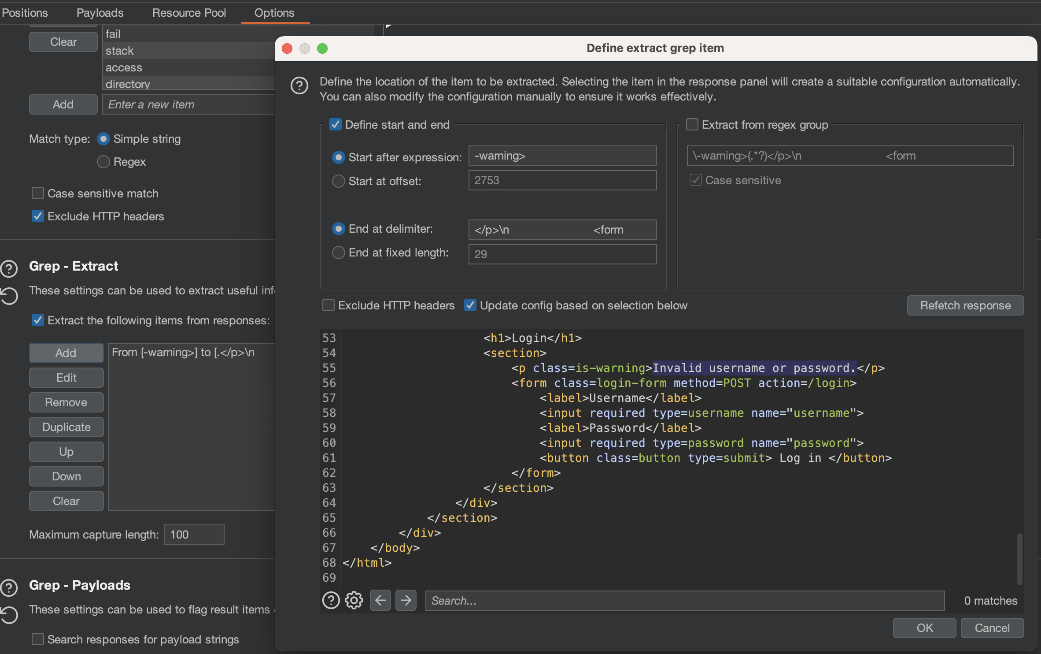Screen dimensions: 1041x654
Task: Go to next search match arrow
Action: (406, 600)
